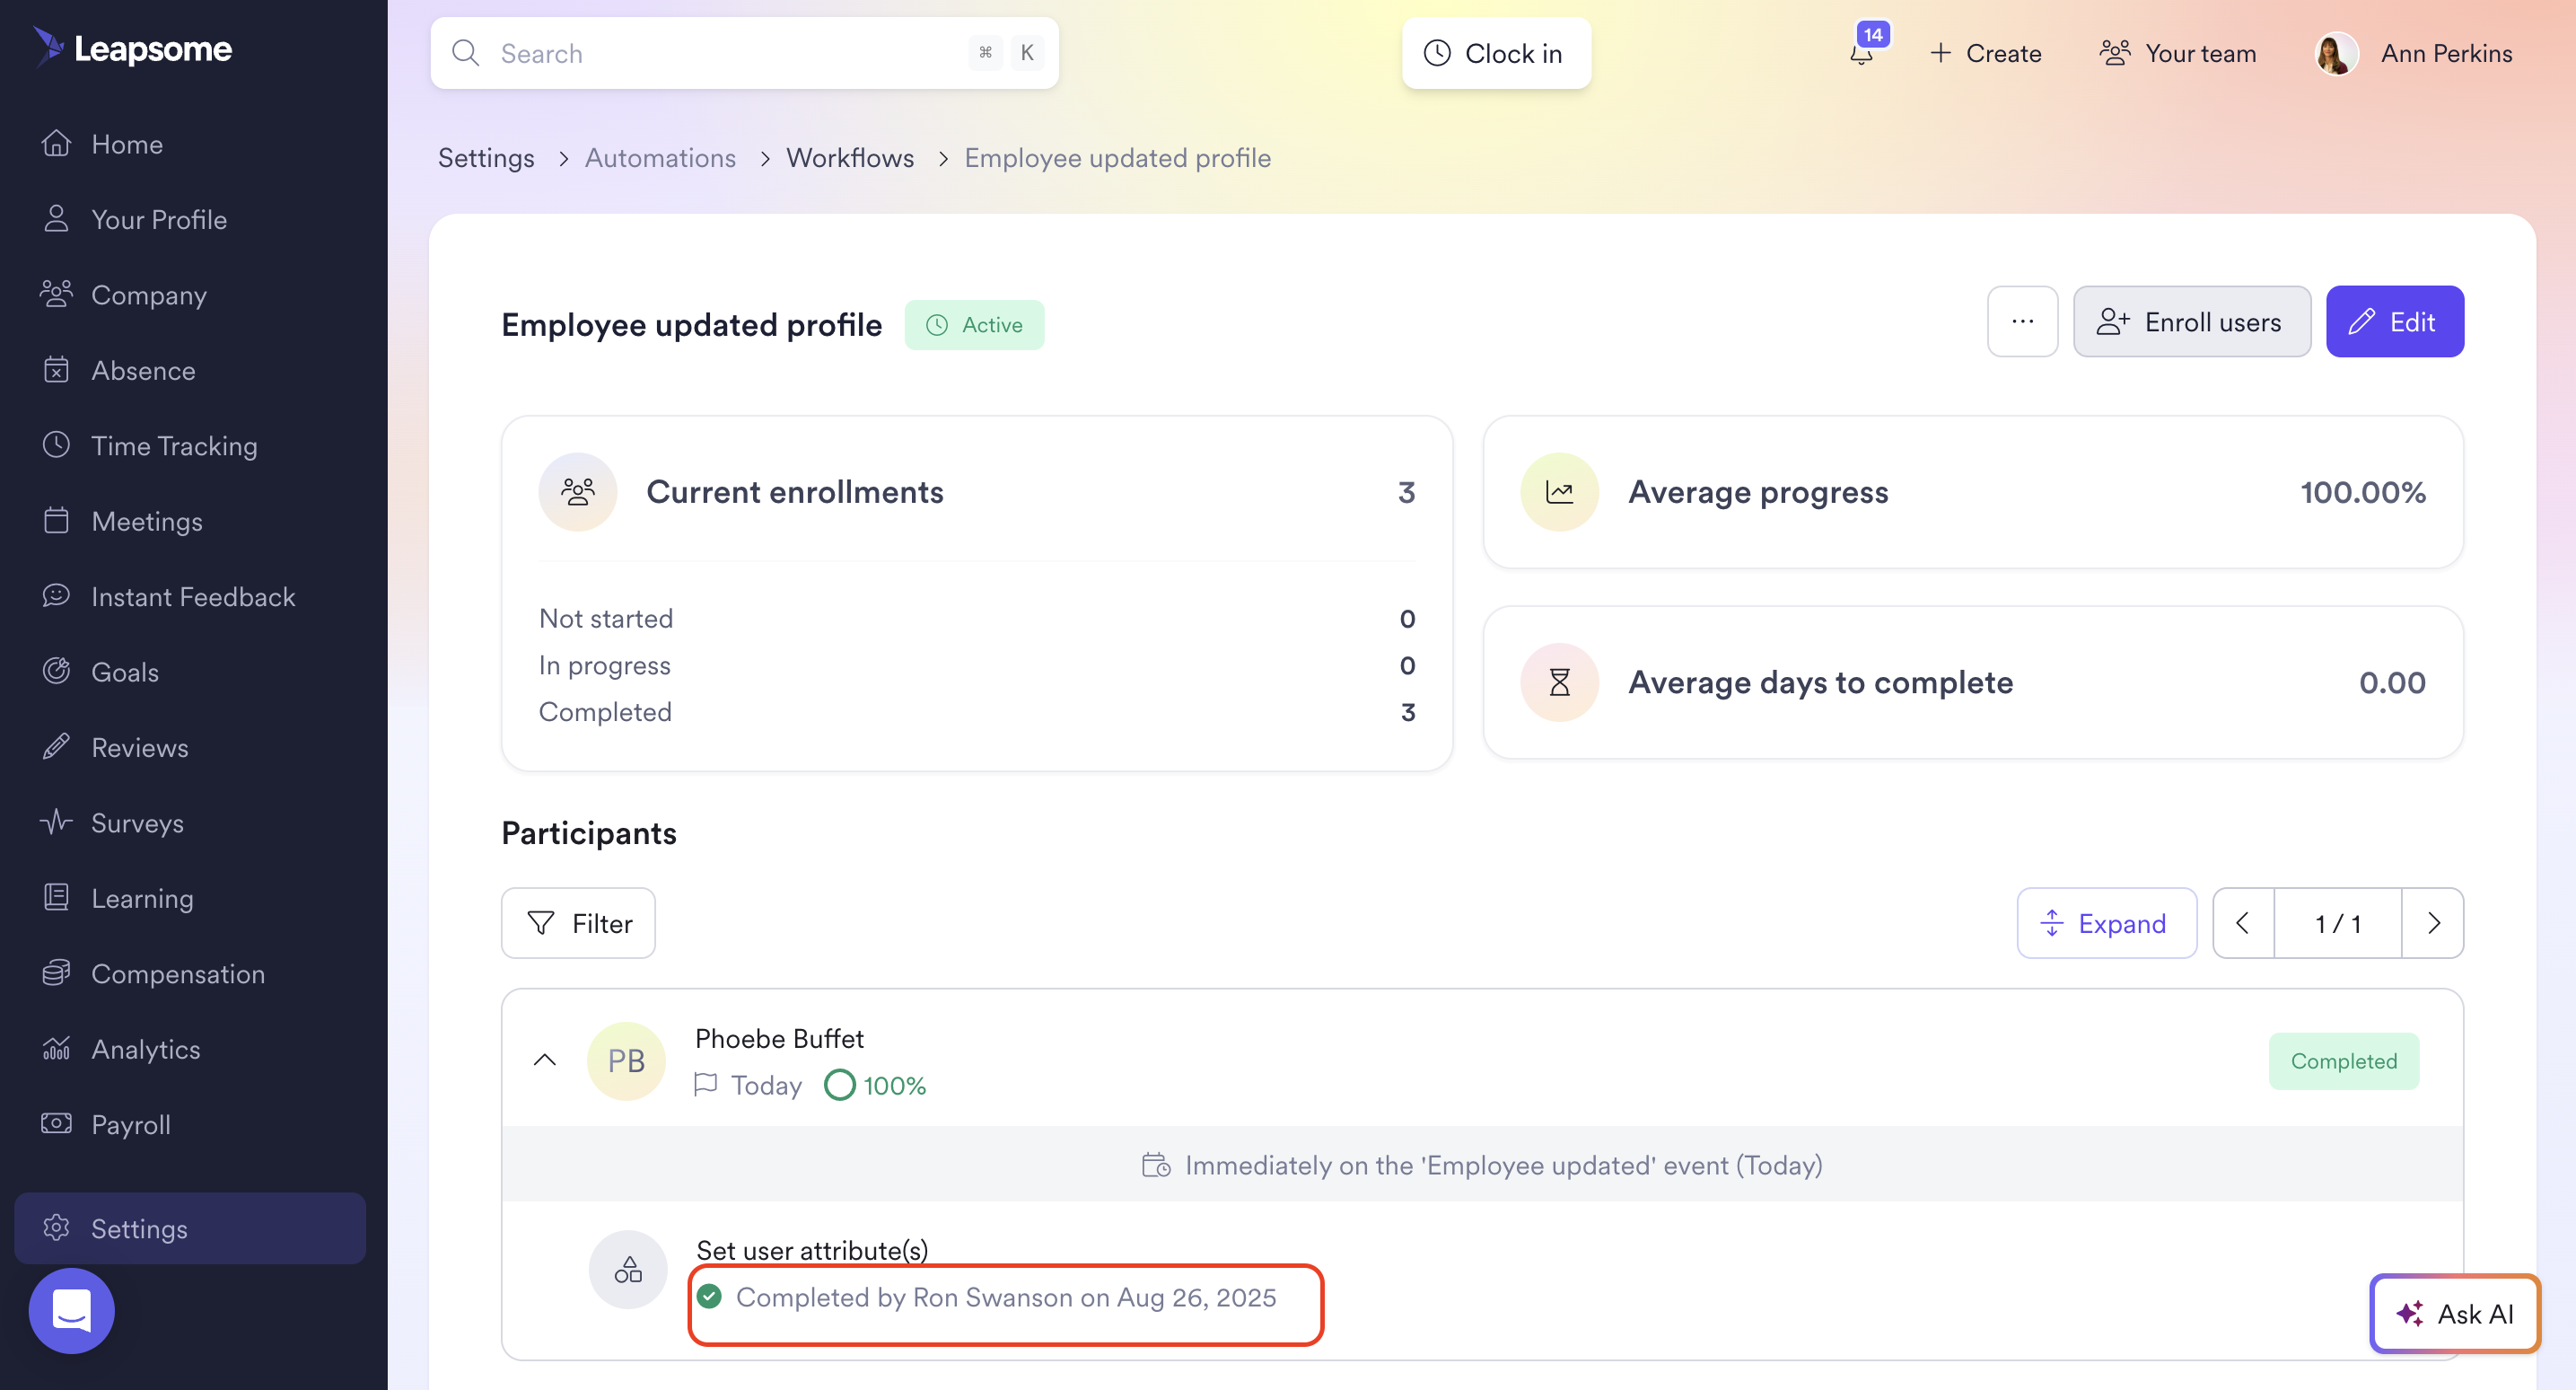Expand all participants with Expand button
2576x1390 pixels.
[x=2106, y=923]
